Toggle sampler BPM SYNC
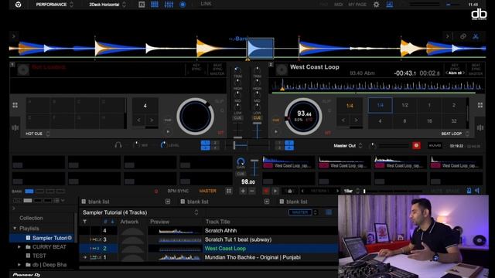The width and height of the screenshot is (495, 278). (178, 191)
